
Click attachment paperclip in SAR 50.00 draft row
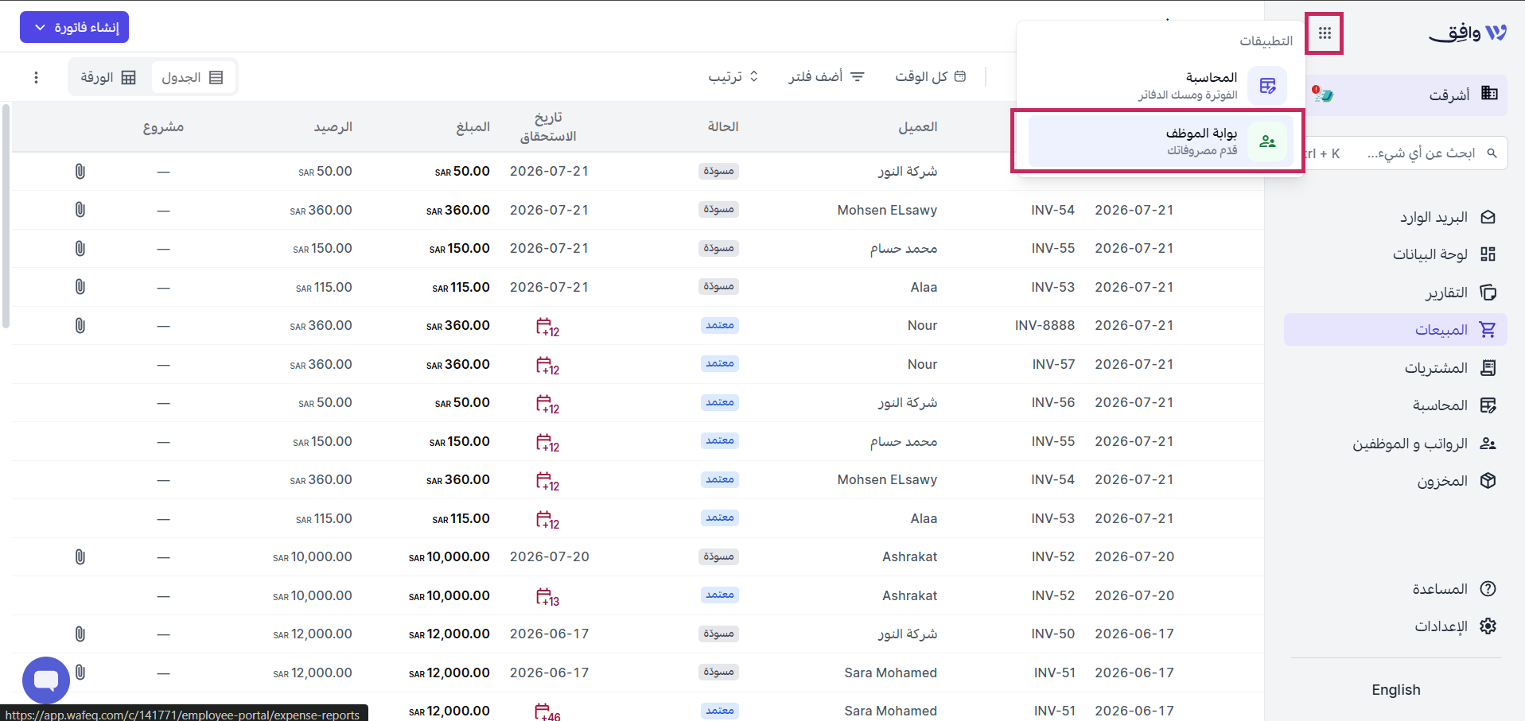80,171
